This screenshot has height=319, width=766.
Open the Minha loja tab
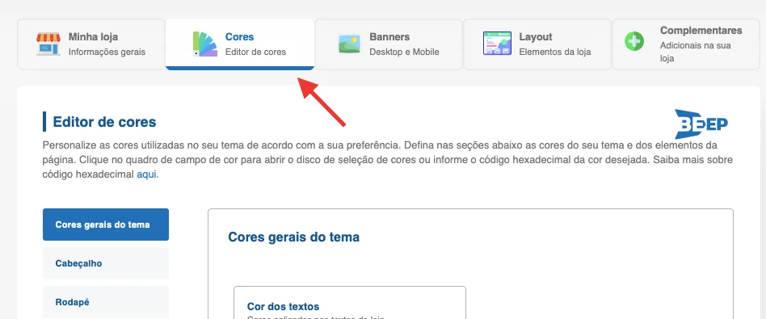point(91,44)
